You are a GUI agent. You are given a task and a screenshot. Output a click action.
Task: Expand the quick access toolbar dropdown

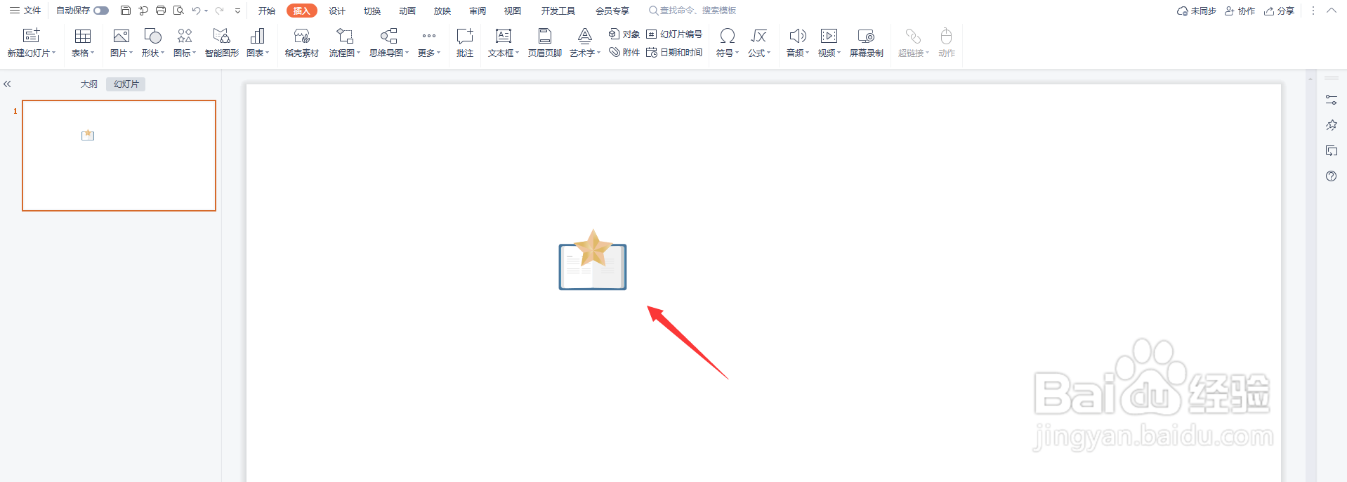click(x=237, y=11)
